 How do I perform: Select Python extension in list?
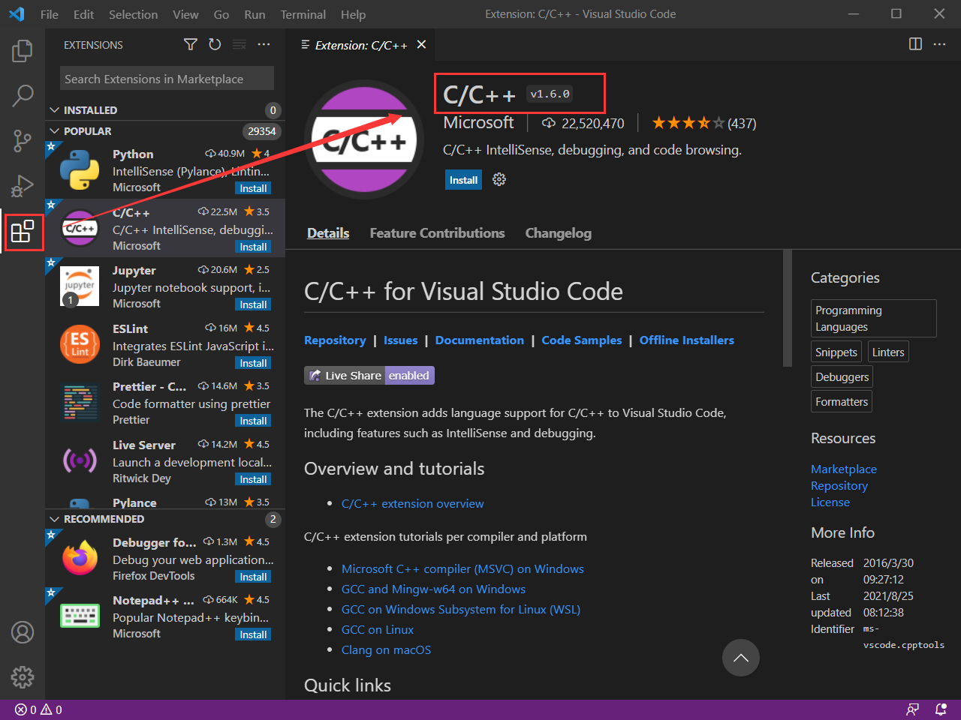click(x=165, y=169)
